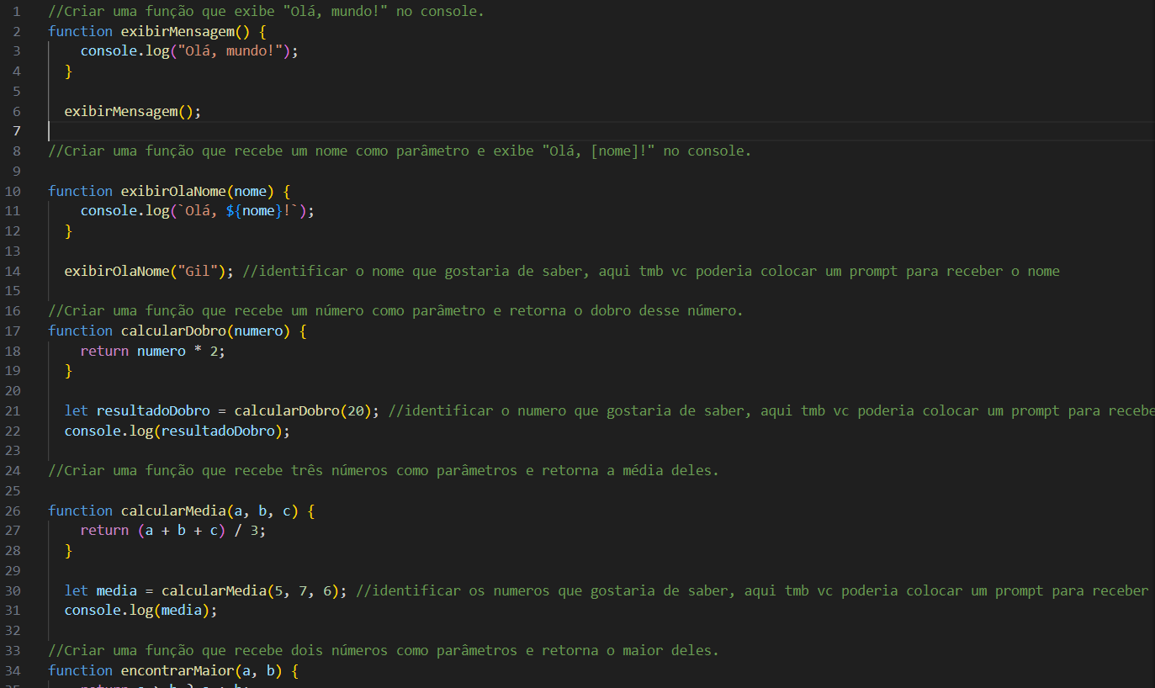Click the console keyword on line 11
This screenshot has width=1155, height=688.
pyautogui.click(x=109, y=210)
